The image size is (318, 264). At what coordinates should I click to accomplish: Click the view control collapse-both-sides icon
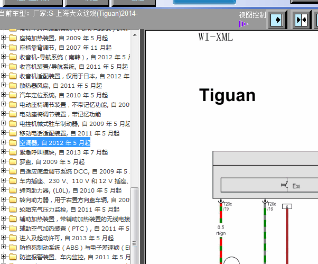pyautogui.click(x=301, y=20)
